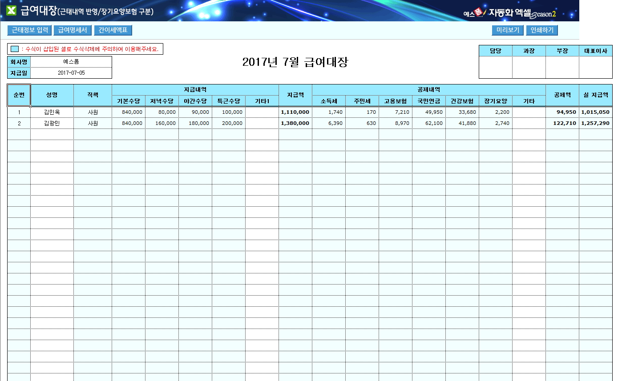Open the 근태정보 입력 button

click(x=30, y=30)
